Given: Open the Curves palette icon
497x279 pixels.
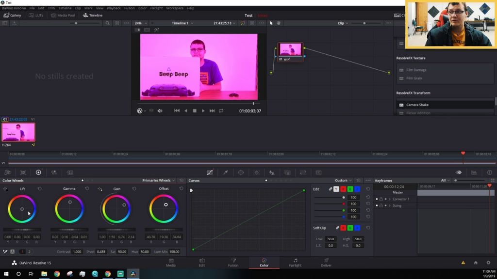Looking at the screenshot, I should coord(210,172).
